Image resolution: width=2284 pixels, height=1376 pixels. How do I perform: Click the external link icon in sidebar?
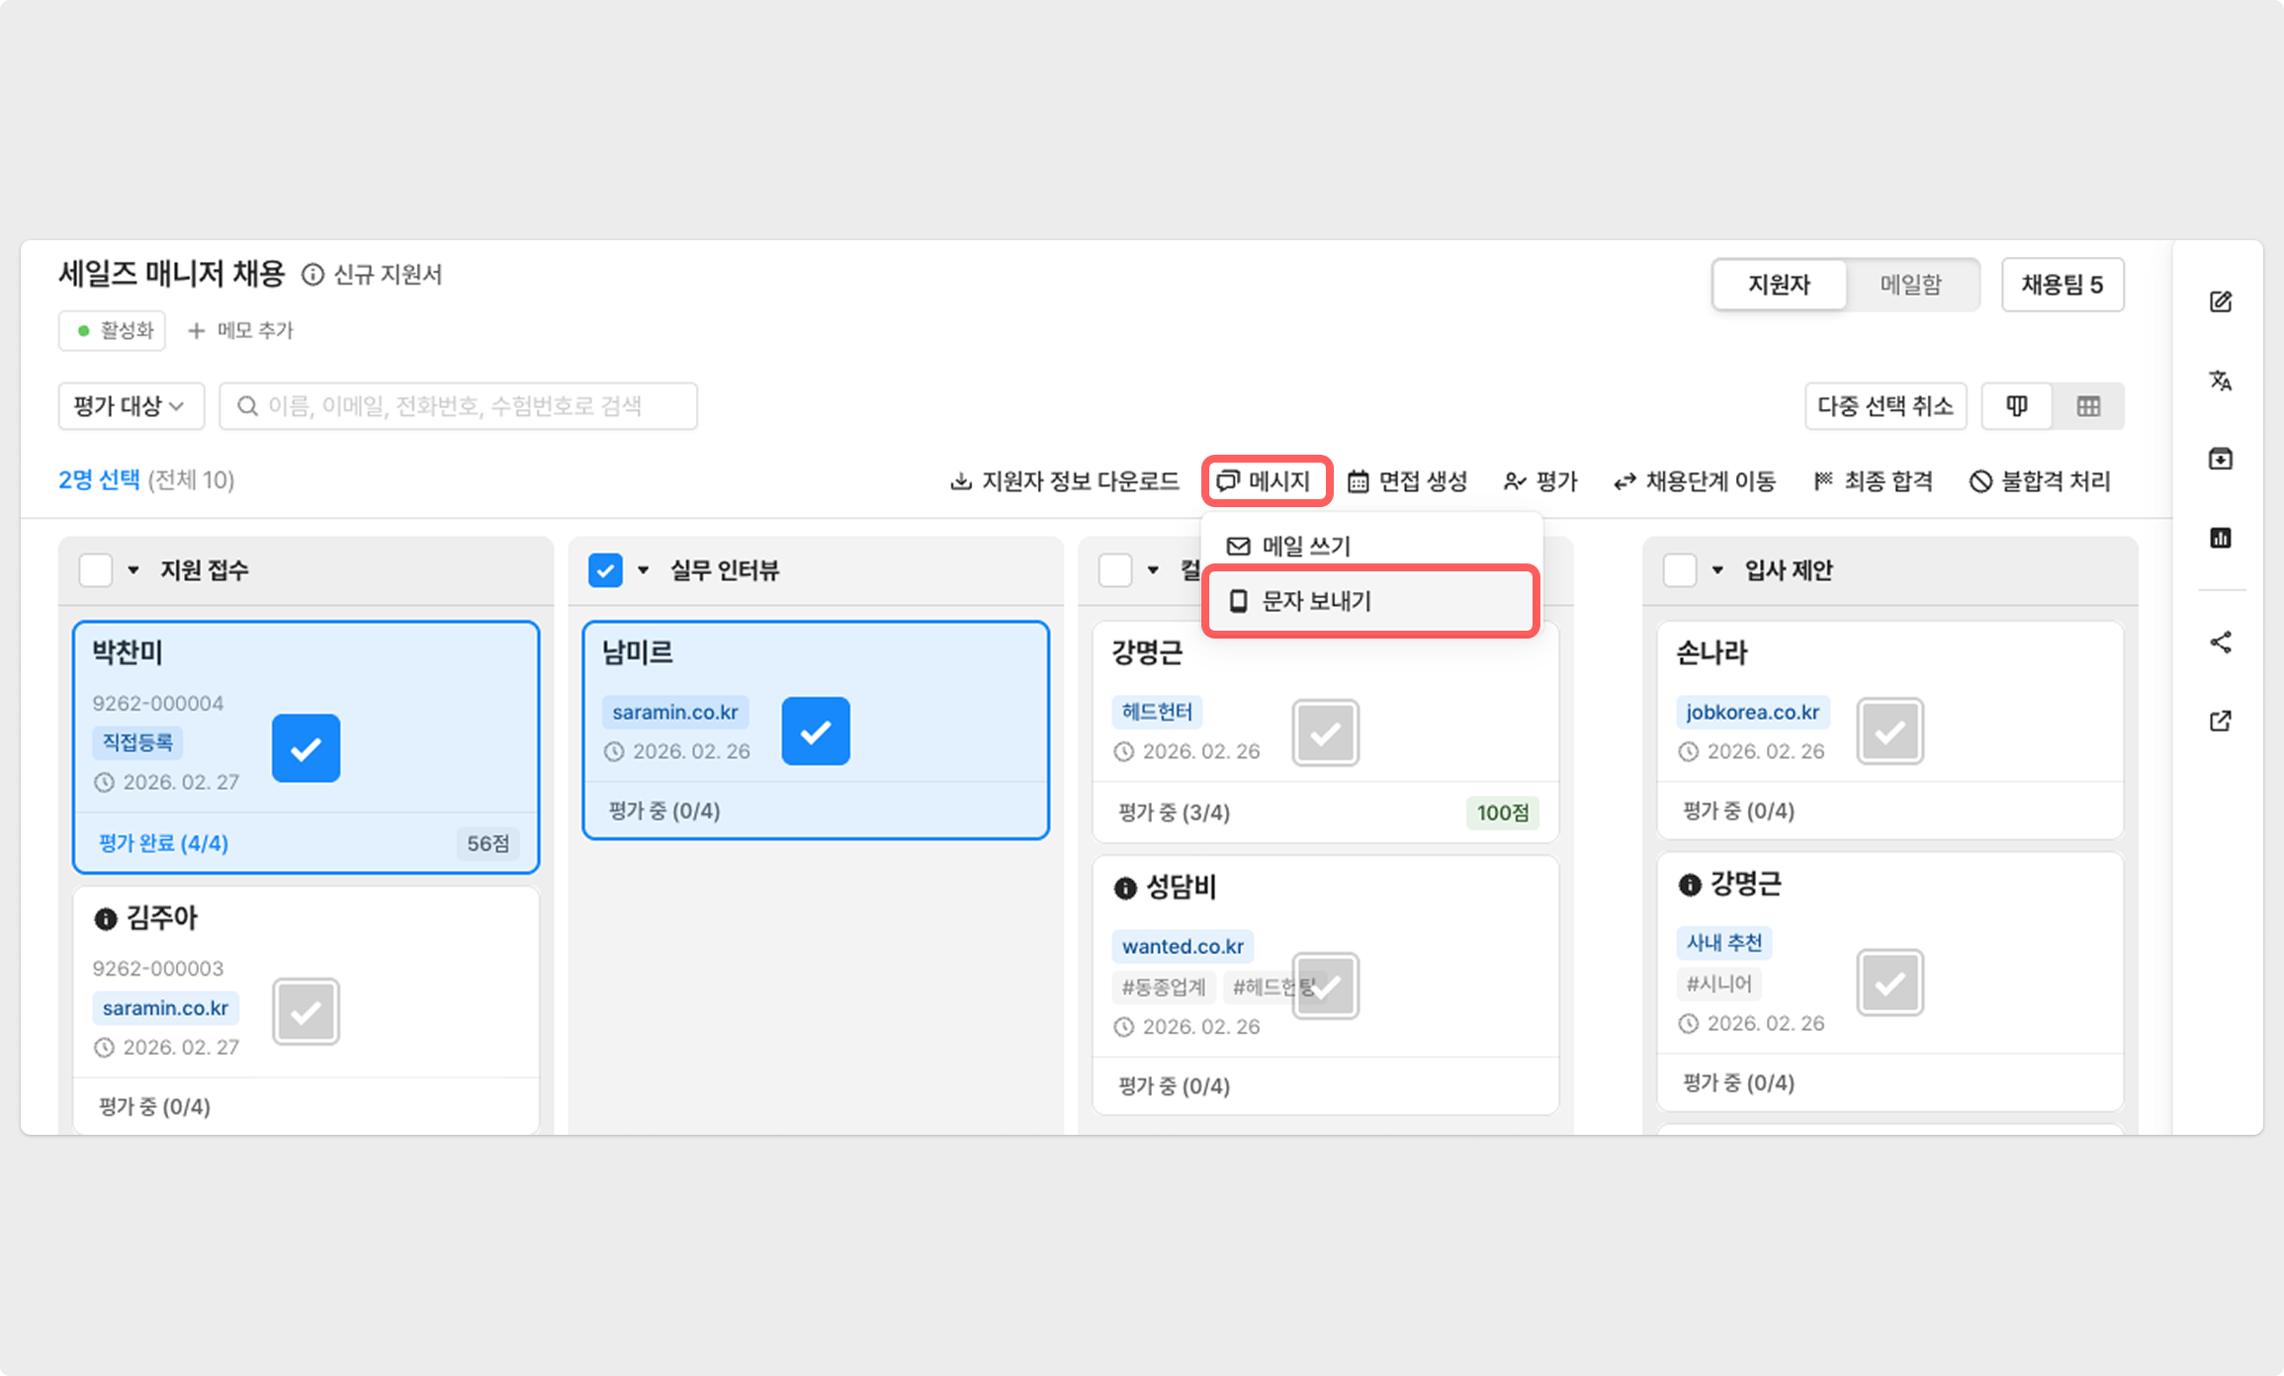[2221, 721]
